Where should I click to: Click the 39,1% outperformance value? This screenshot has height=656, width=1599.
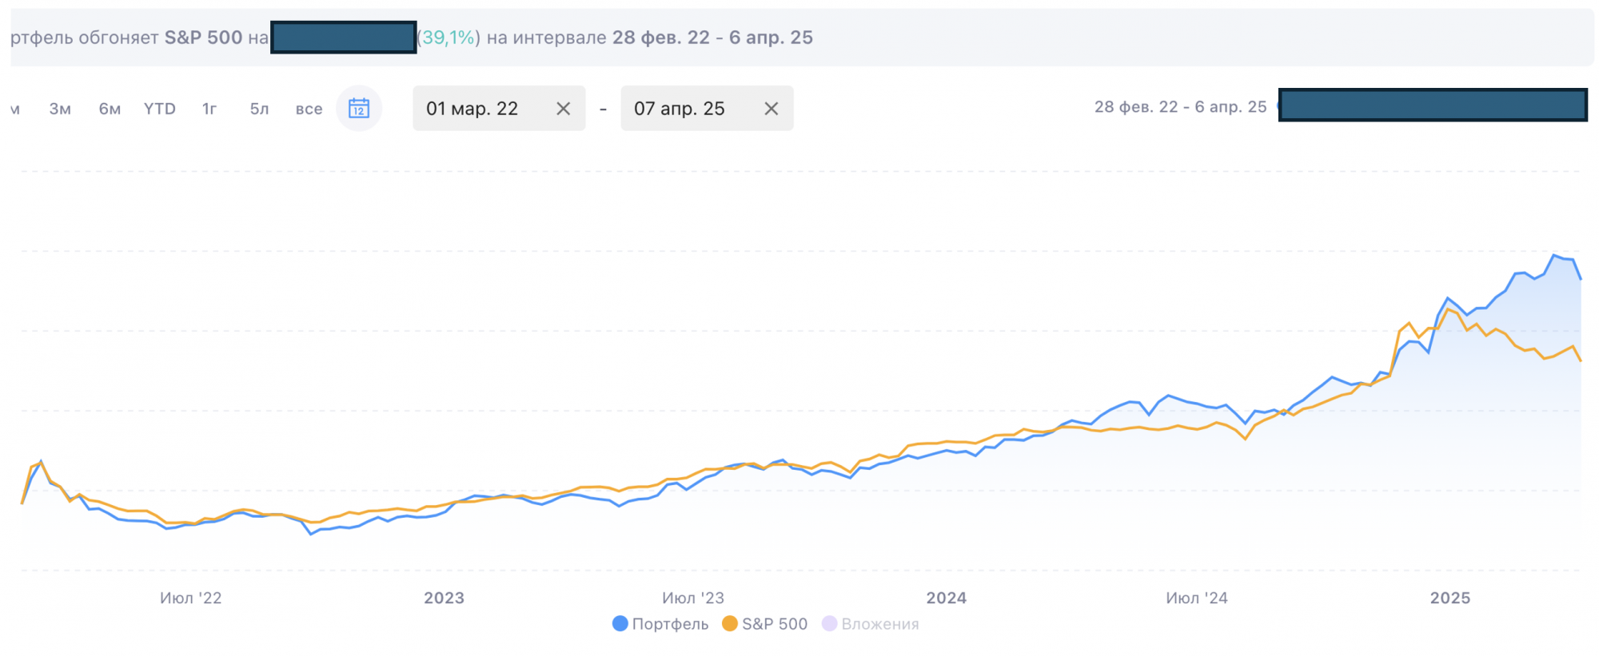(x=448, y=38)
